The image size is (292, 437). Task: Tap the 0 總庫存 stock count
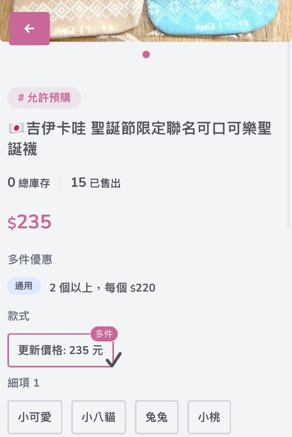click(x=29, y=183)
